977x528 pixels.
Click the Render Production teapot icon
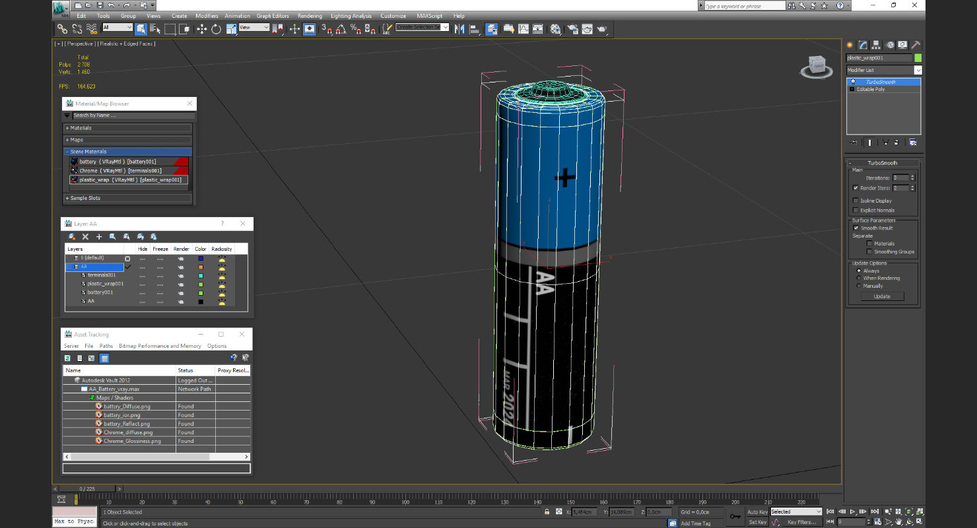[x=602, y=28]
